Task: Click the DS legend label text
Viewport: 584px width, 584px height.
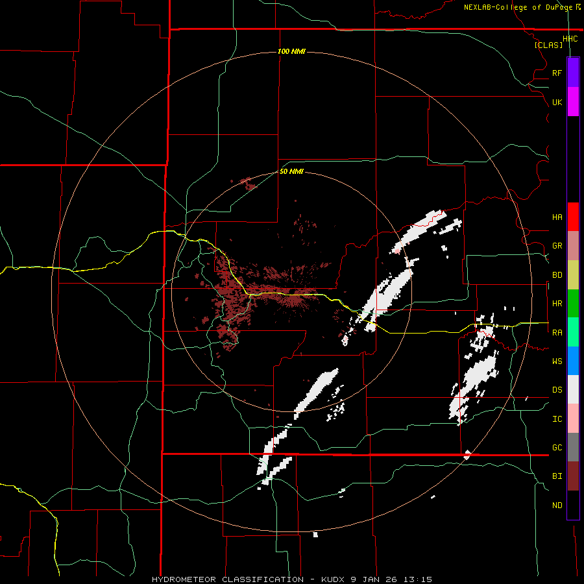Action: pos(557,390)
